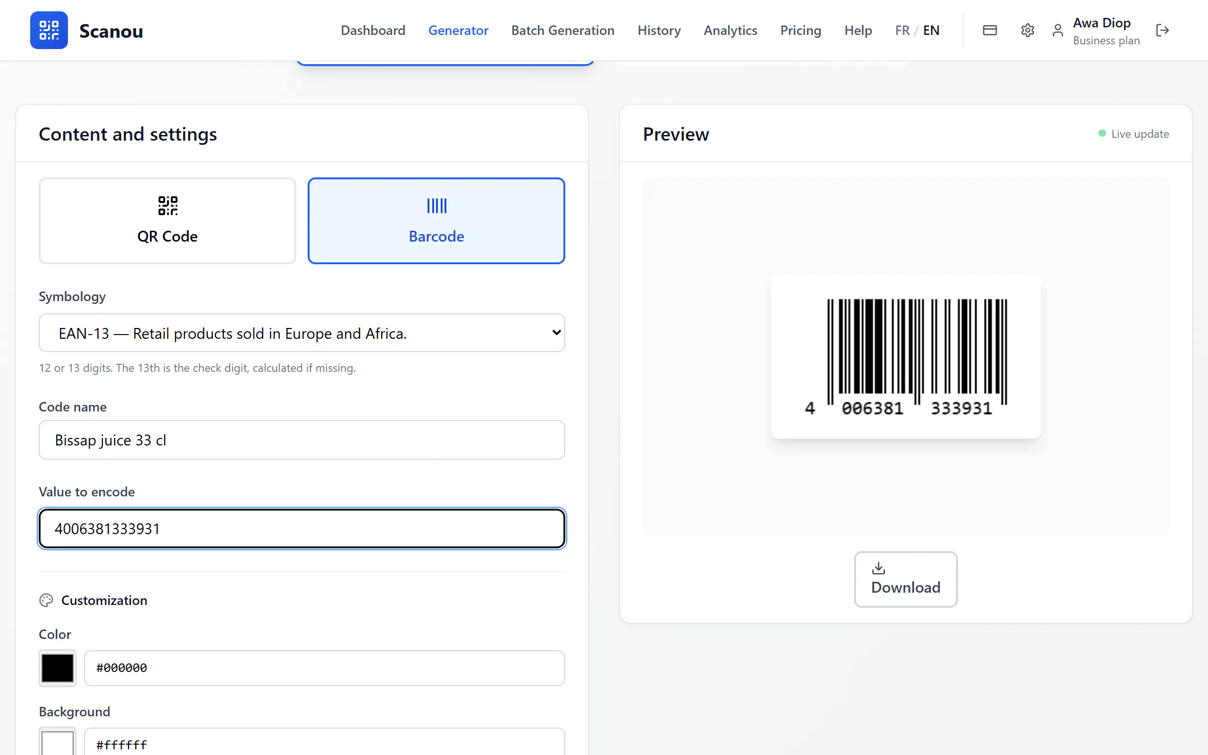Click the Symbology field label

pos(72,297)
